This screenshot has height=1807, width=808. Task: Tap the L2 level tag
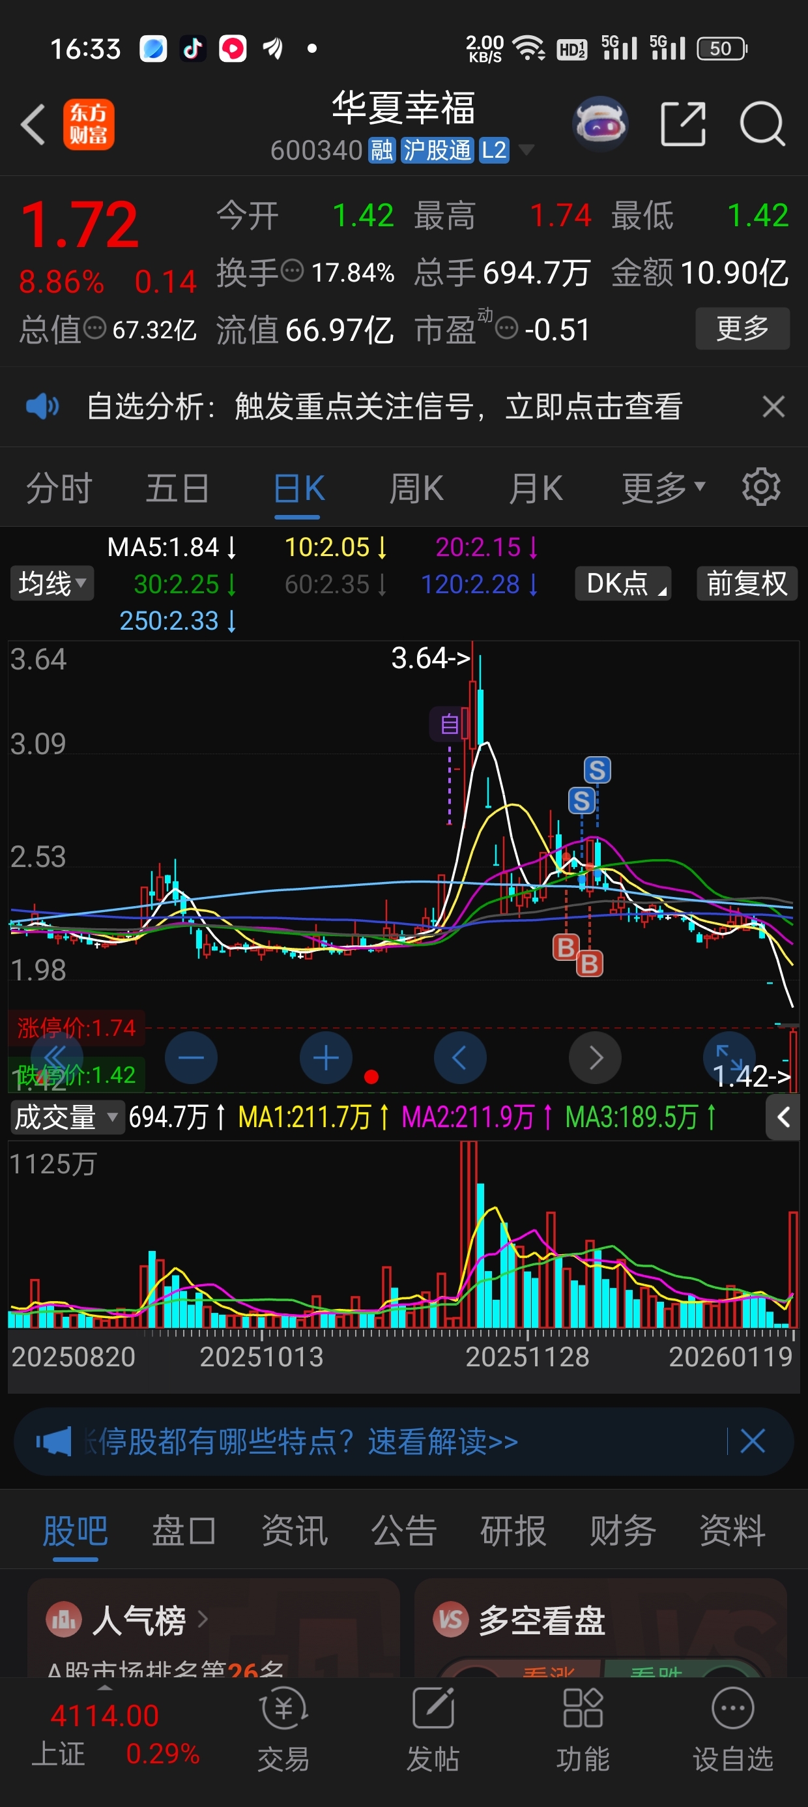point(494,149)
